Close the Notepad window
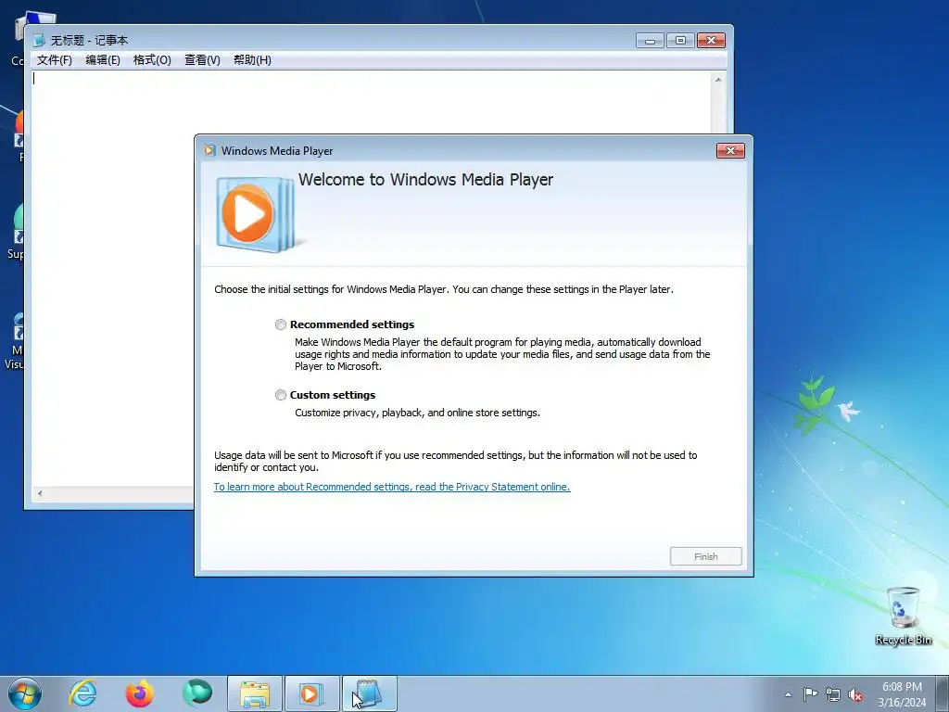This screenshot has height=712, width=949. point(711,41)
